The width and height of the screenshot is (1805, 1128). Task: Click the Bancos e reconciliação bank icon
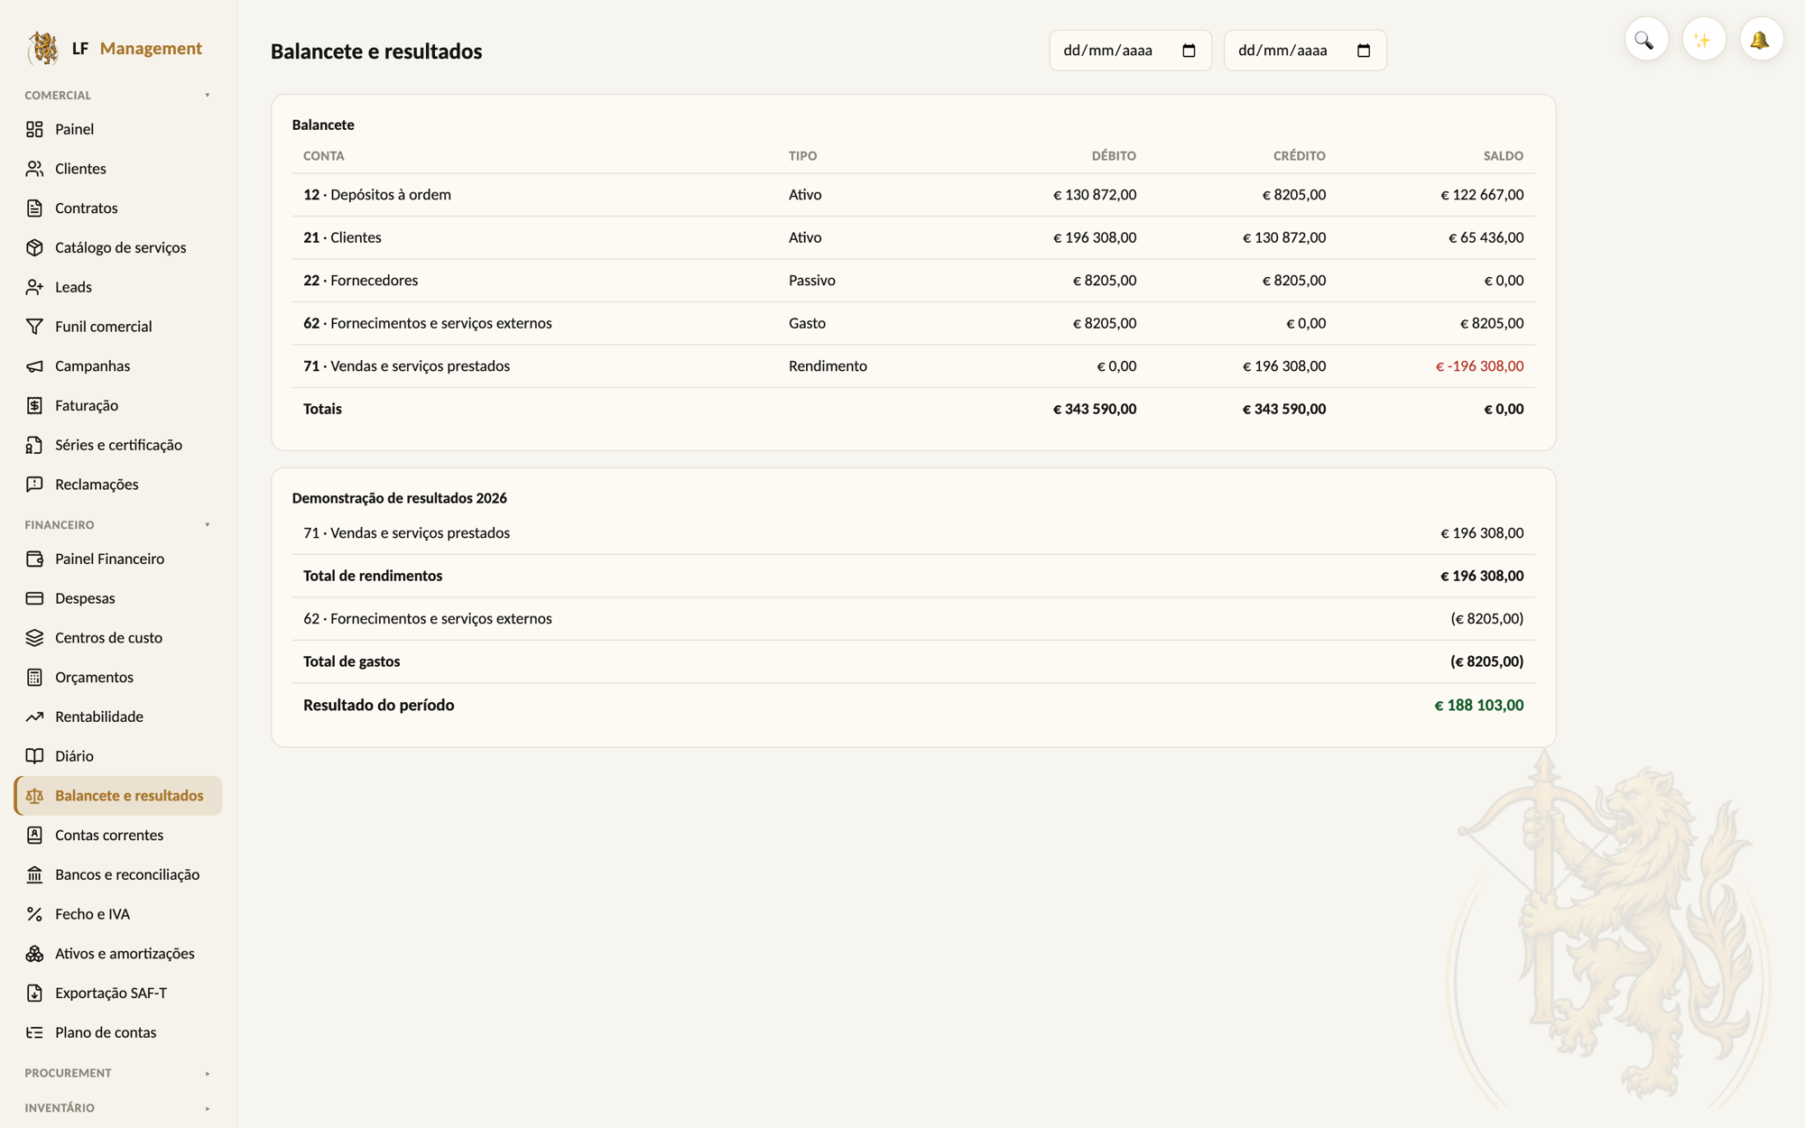34,874
